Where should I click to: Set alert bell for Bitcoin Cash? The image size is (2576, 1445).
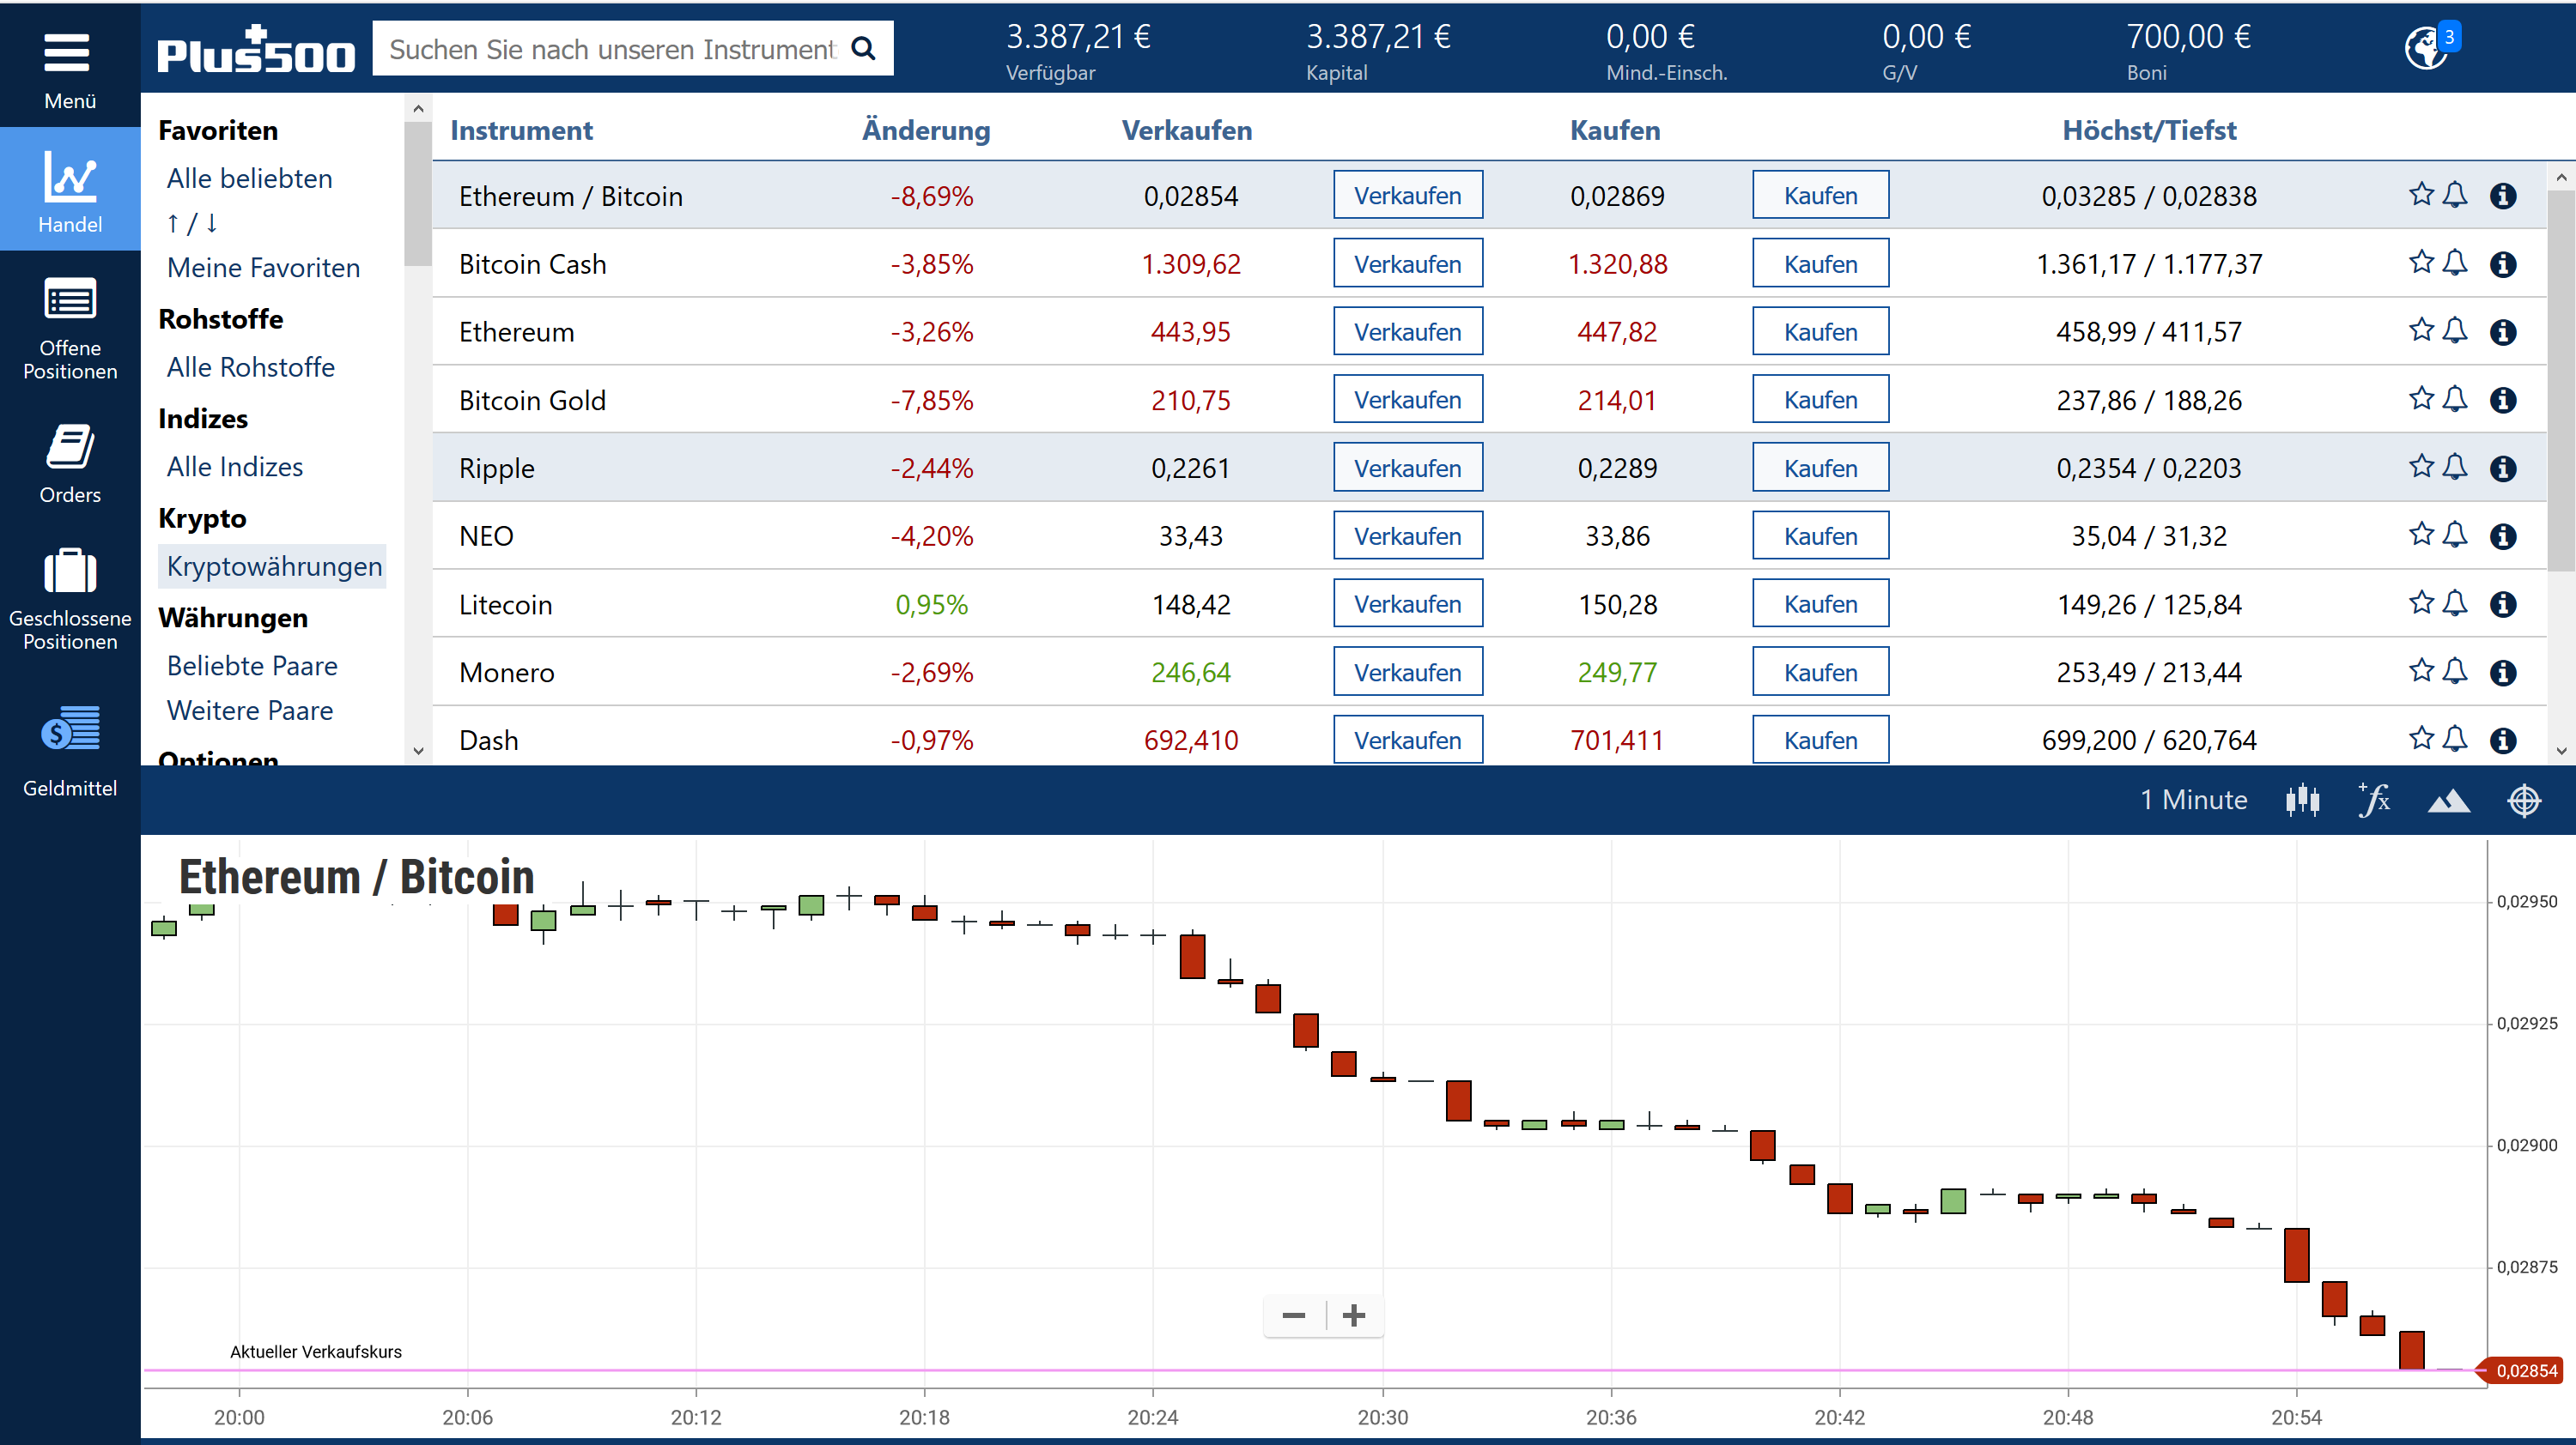point(2455,263)
